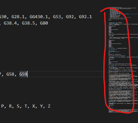Click the G28.1 code text
The height and width of the screenshot is (123, 138).
click(18, 17)
